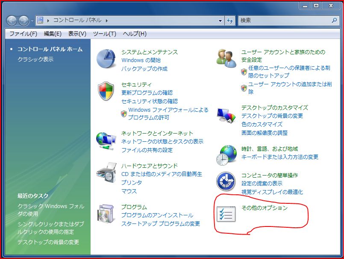Click 保護者による制限のセットアップ link
The image size is (344, 259).
289,71
